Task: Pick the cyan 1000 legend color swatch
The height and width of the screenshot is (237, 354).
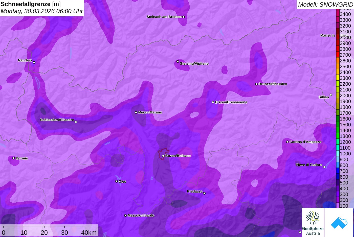Action: (x=338, y=154)
